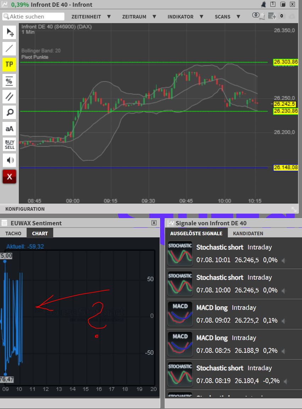Screen dimensions: 302x409
Task: Open Stochastic short signal at 07.08. 10:01
Action: tap(235, 254)
